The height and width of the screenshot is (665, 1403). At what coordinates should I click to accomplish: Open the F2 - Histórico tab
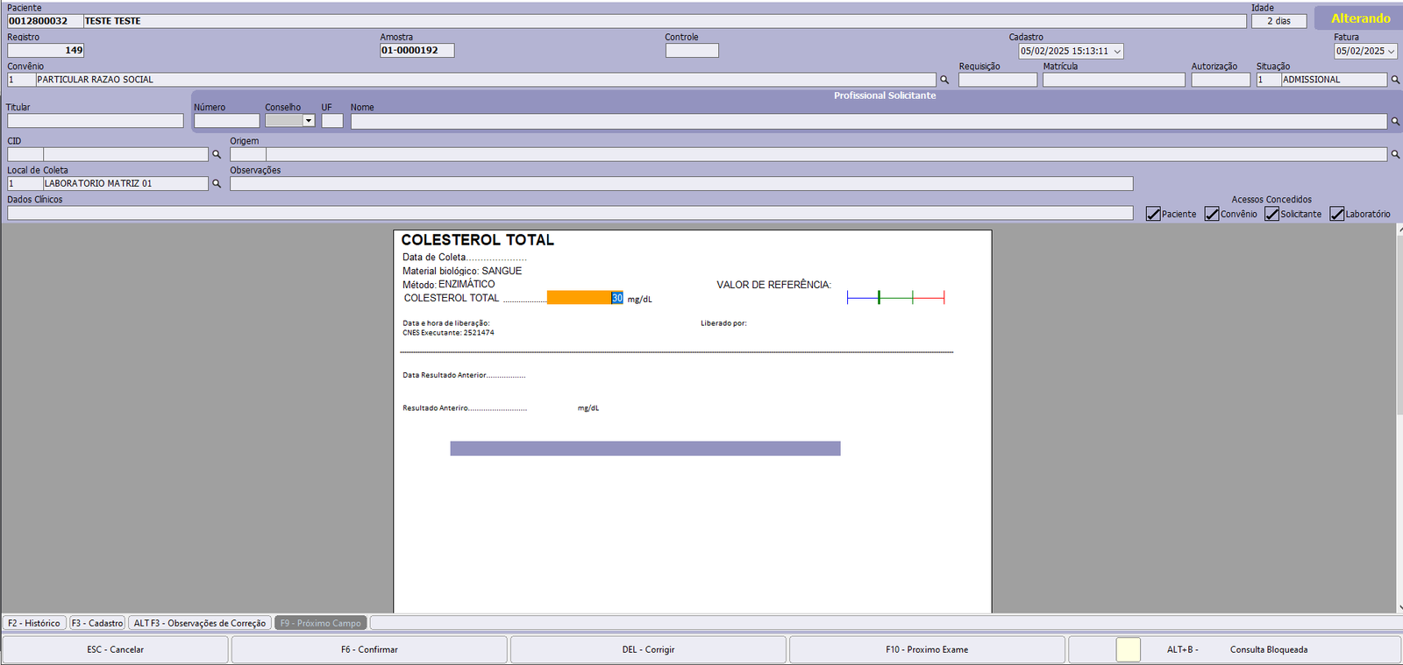click(x=34, y=623)
